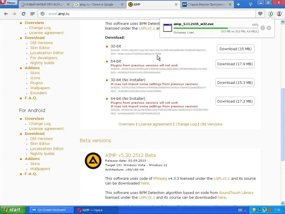Open a new tab with the plus button
Image resolution: width=285 pixels, height=214 pixels.
(238, 4)
